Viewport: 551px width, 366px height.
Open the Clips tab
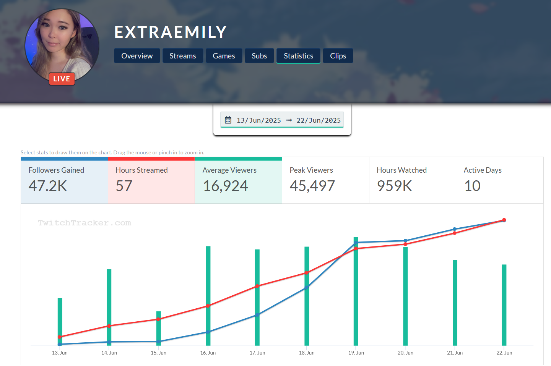click(x=338, y=56)
